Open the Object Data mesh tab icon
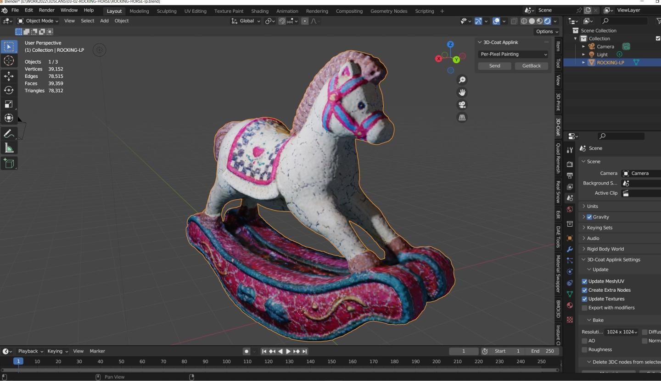The height and width of the screenshot is (381, 661). [570, 294]
